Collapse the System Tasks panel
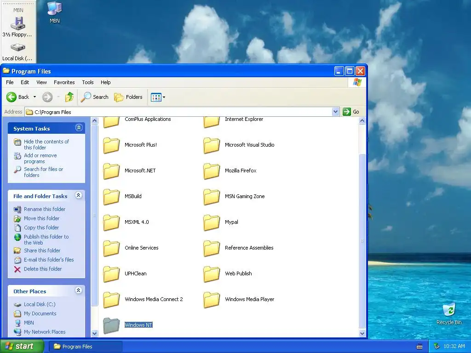Viewport: 471px width, 353px height. [79, 128]
